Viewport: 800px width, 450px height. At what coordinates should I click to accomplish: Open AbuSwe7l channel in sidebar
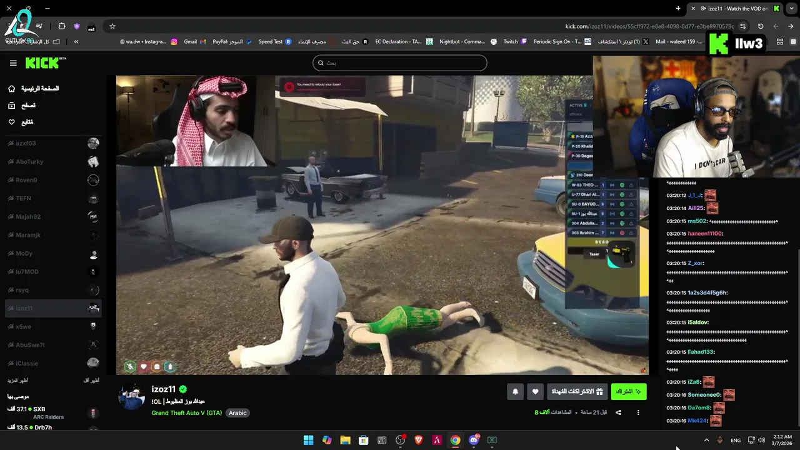(53, 345)
